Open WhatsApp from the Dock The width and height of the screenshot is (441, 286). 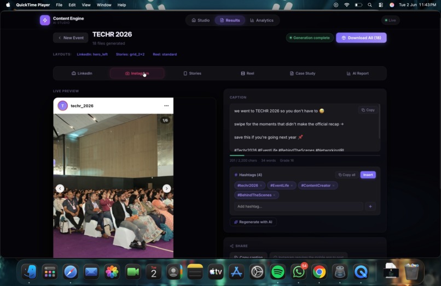[298, 272]
